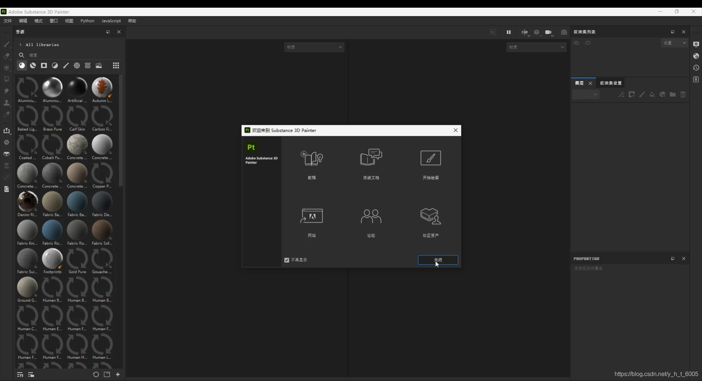Toggle Materials filter in assets panel
Image resolution: width=702 pixels, height=381 pixels.
(x=22, y=65)
